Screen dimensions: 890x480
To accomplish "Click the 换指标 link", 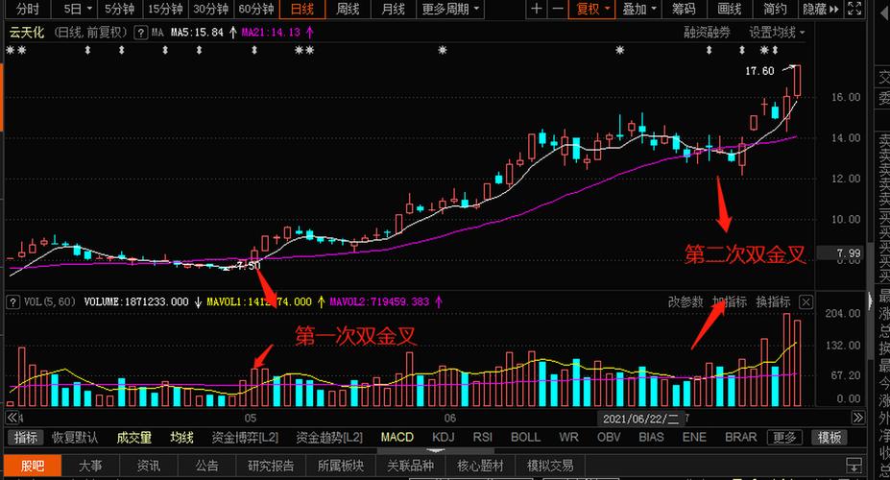I will (773, 301).
